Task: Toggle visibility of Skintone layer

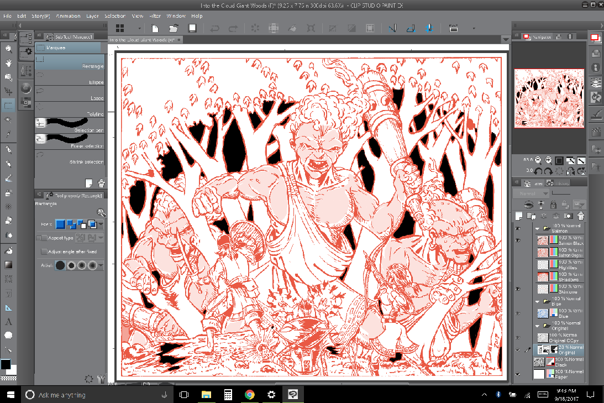Action: coord(518,289)
